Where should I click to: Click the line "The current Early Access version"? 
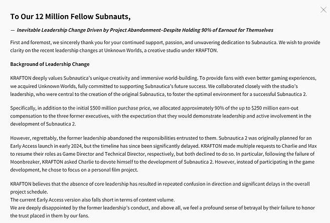92,199
